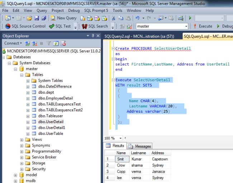Click the New Query toolbar button

(x=64, y=18)
